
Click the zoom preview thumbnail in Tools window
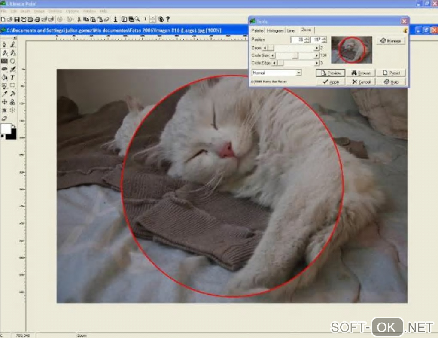click(352, 50)
